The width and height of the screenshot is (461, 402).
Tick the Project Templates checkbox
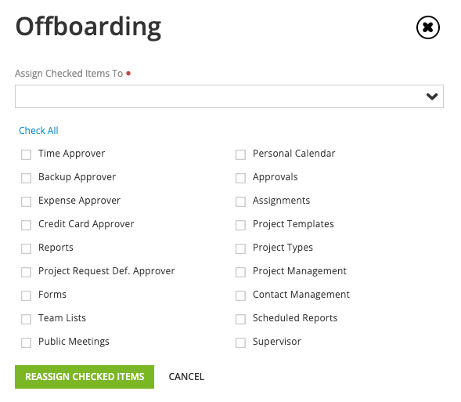pos(240,225)
